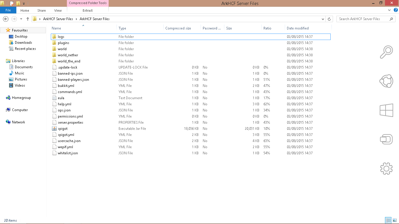Select the plugins folder icon
399x224 pixels.
pyautogui.click(x=54, y=43)
